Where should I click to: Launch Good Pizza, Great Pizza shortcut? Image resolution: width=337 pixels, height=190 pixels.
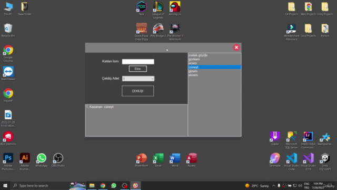[x=142, y=32]
